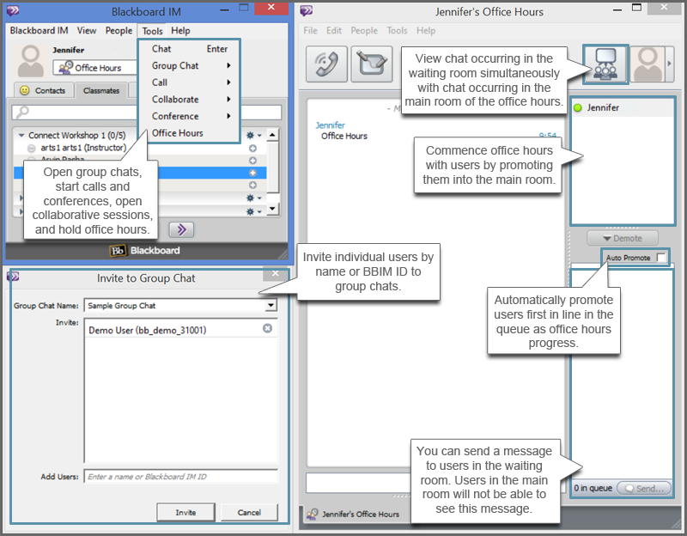687x536 pixels.
Task: Open Tools menu in Office Hours window
Action: pos(397,31)
